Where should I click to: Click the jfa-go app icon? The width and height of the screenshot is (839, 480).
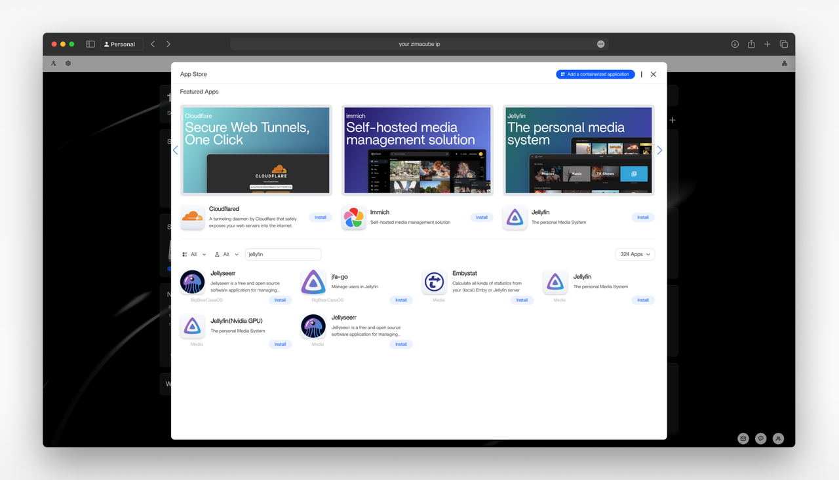(313, 282)
